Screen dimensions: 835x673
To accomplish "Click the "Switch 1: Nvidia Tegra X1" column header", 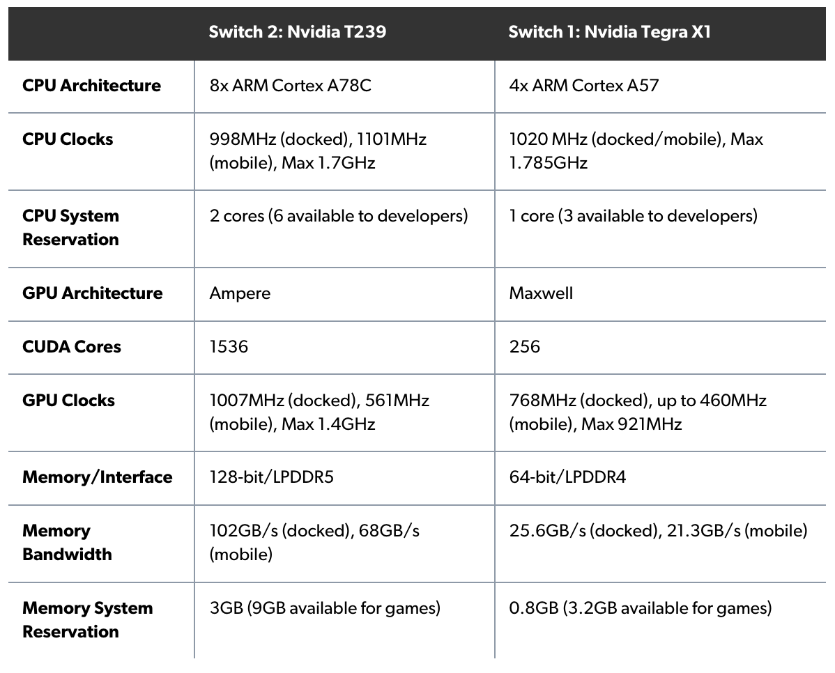I will pyautogui.click(x=609, y=33).
